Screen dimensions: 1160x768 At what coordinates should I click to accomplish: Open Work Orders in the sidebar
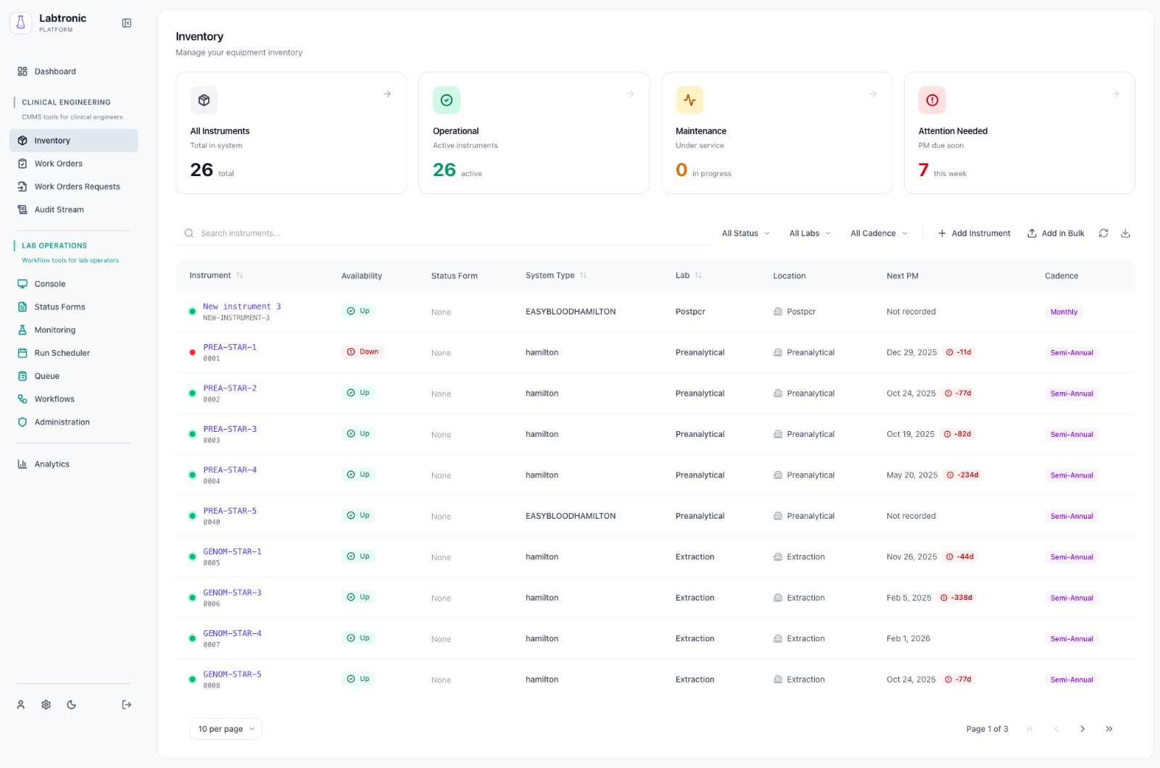click(x=59, y=164)
